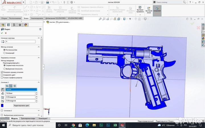Open the DisplayManager color sphere tab
This screenshot has height=128, width=205.
click(x=26, y=25)
